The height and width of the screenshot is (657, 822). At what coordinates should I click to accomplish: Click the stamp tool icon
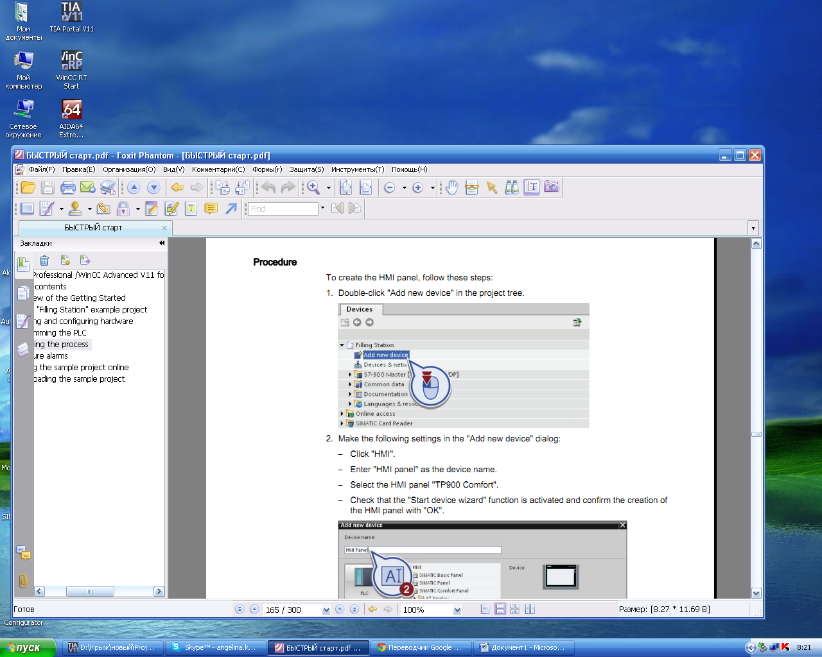click(x=75, y=208)
